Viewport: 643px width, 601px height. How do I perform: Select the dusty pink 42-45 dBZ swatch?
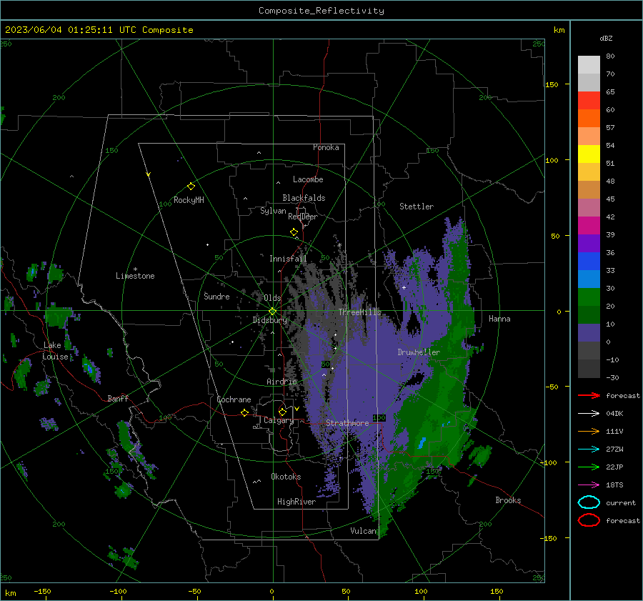[x=589, y=207]
